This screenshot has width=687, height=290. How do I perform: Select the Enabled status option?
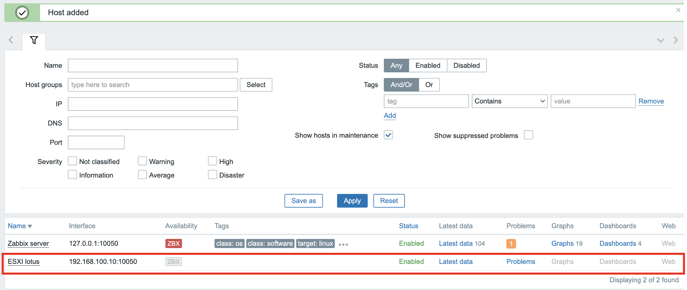[427, 66]
